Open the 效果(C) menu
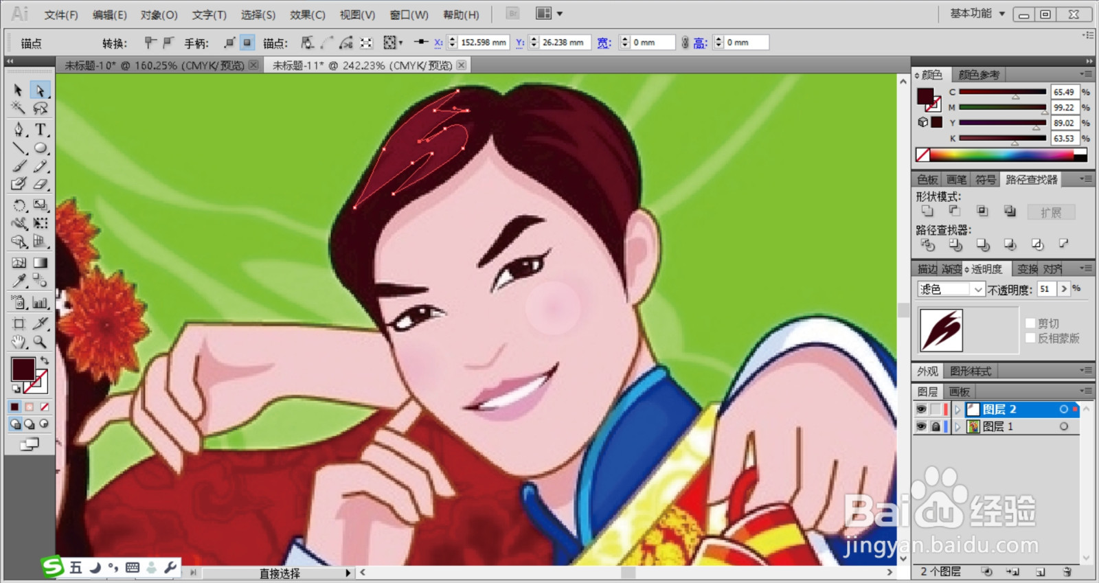 pos(308,14)
